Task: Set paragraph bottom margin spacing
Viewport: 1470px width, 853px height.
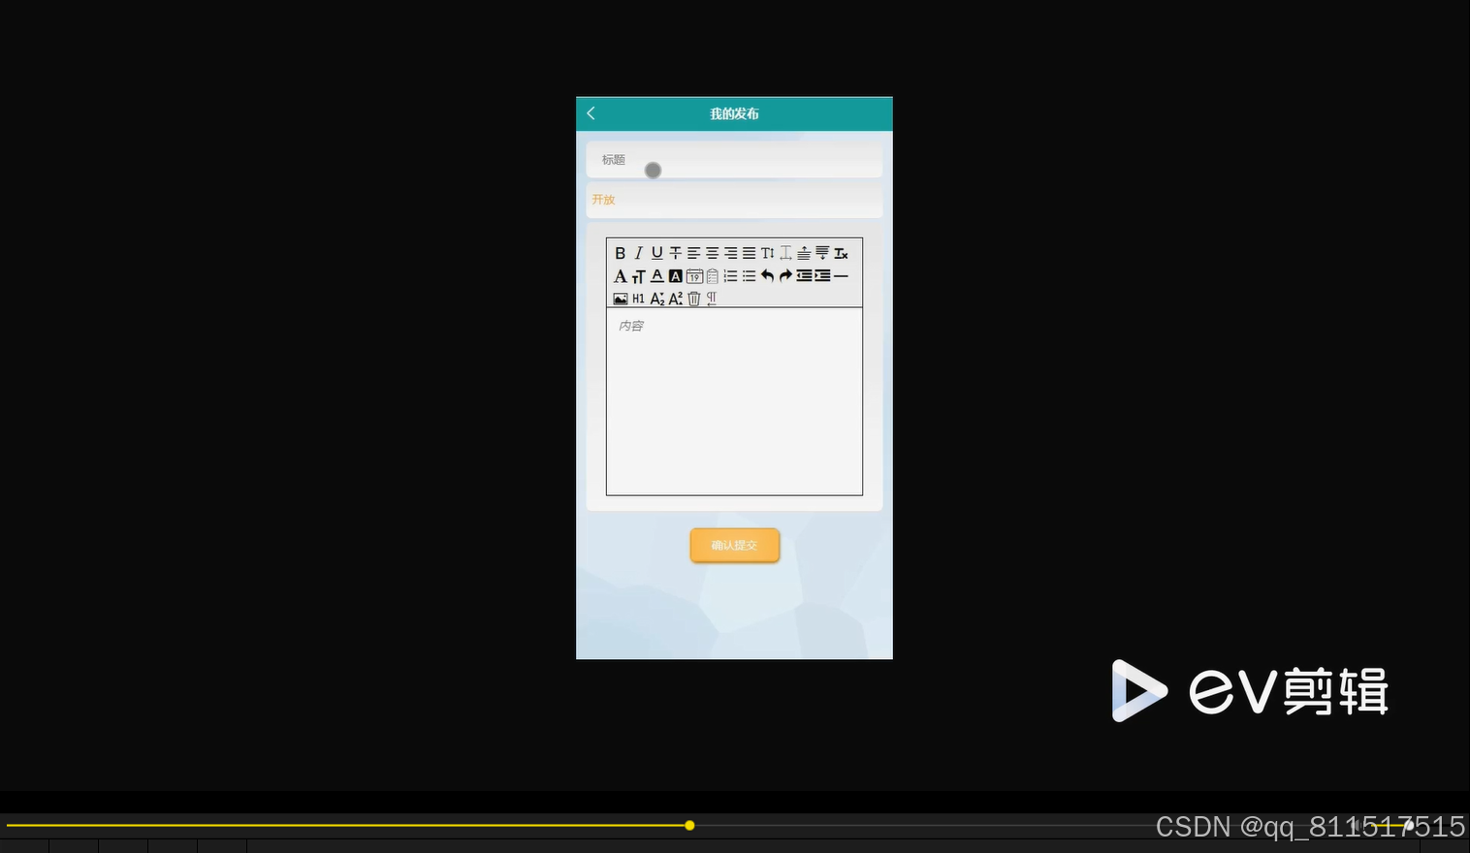Action: pyautogui.click(x=823, y=253)
